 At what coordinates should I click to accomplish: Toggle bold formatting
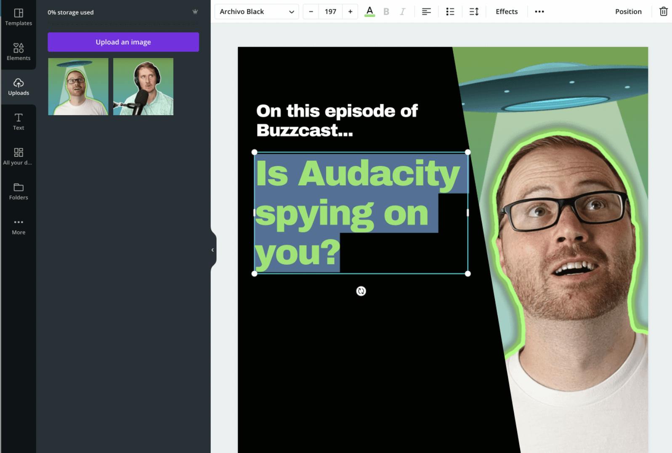[x=386, y=12]
